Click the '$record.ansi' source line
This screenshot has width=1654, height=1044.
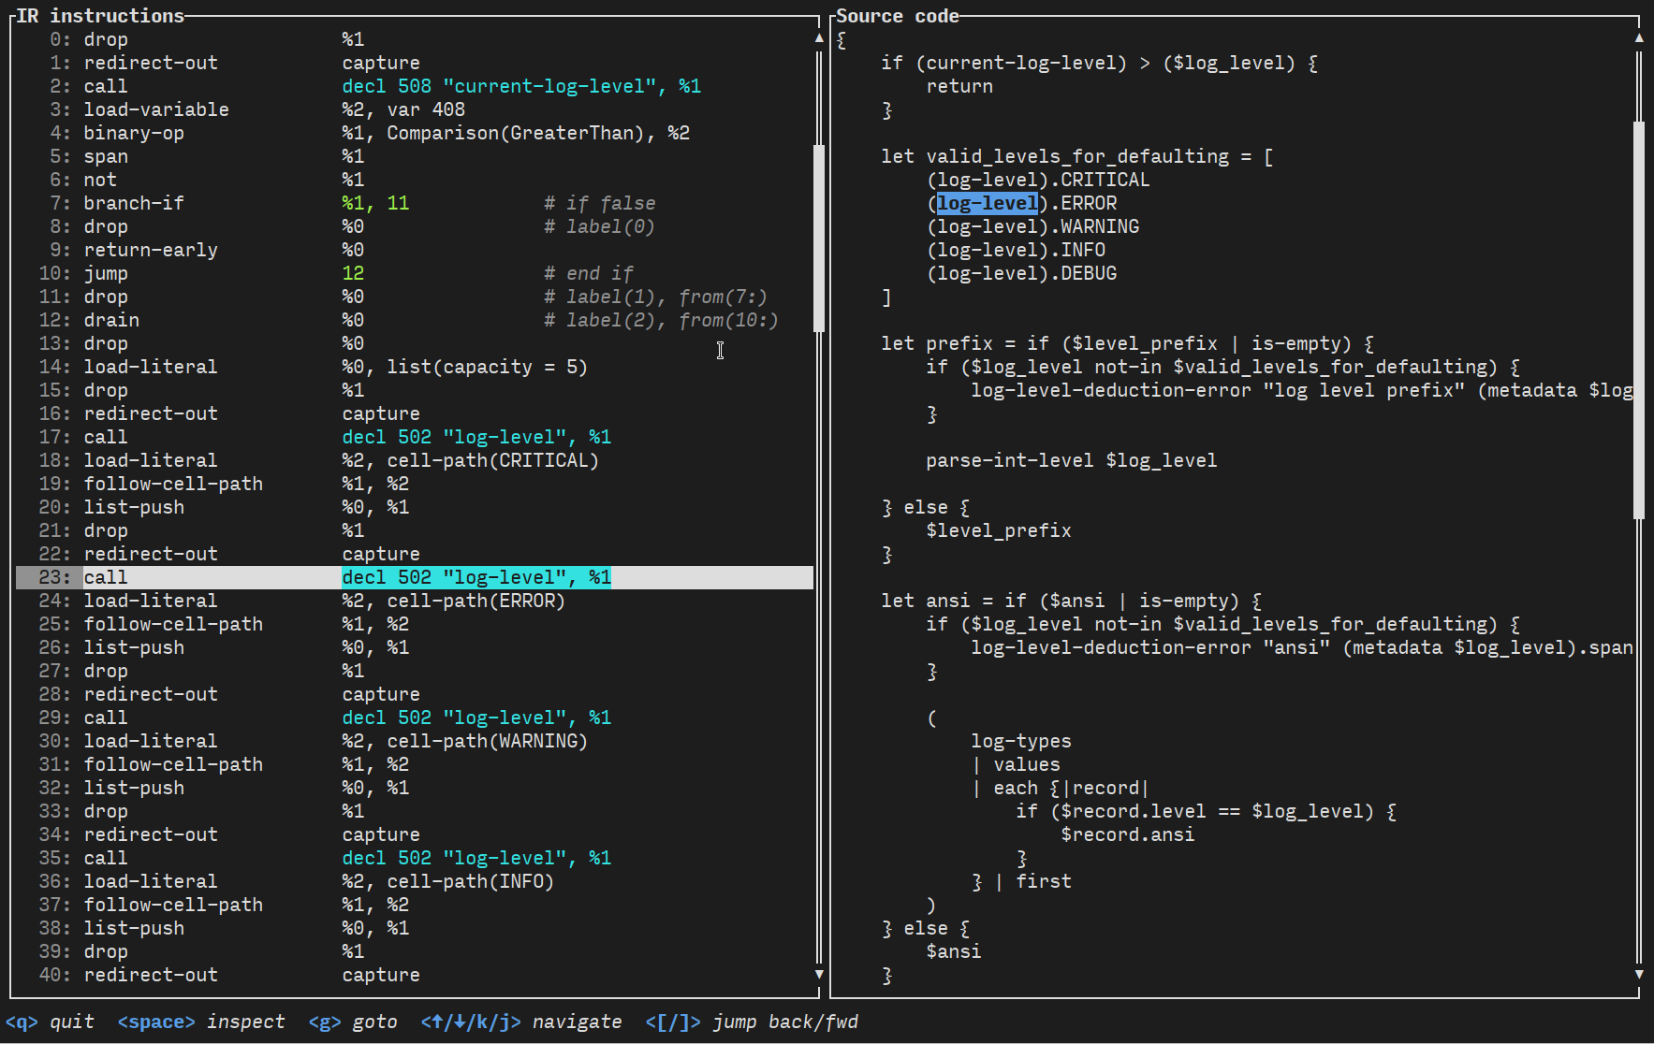pos(1128,834)
